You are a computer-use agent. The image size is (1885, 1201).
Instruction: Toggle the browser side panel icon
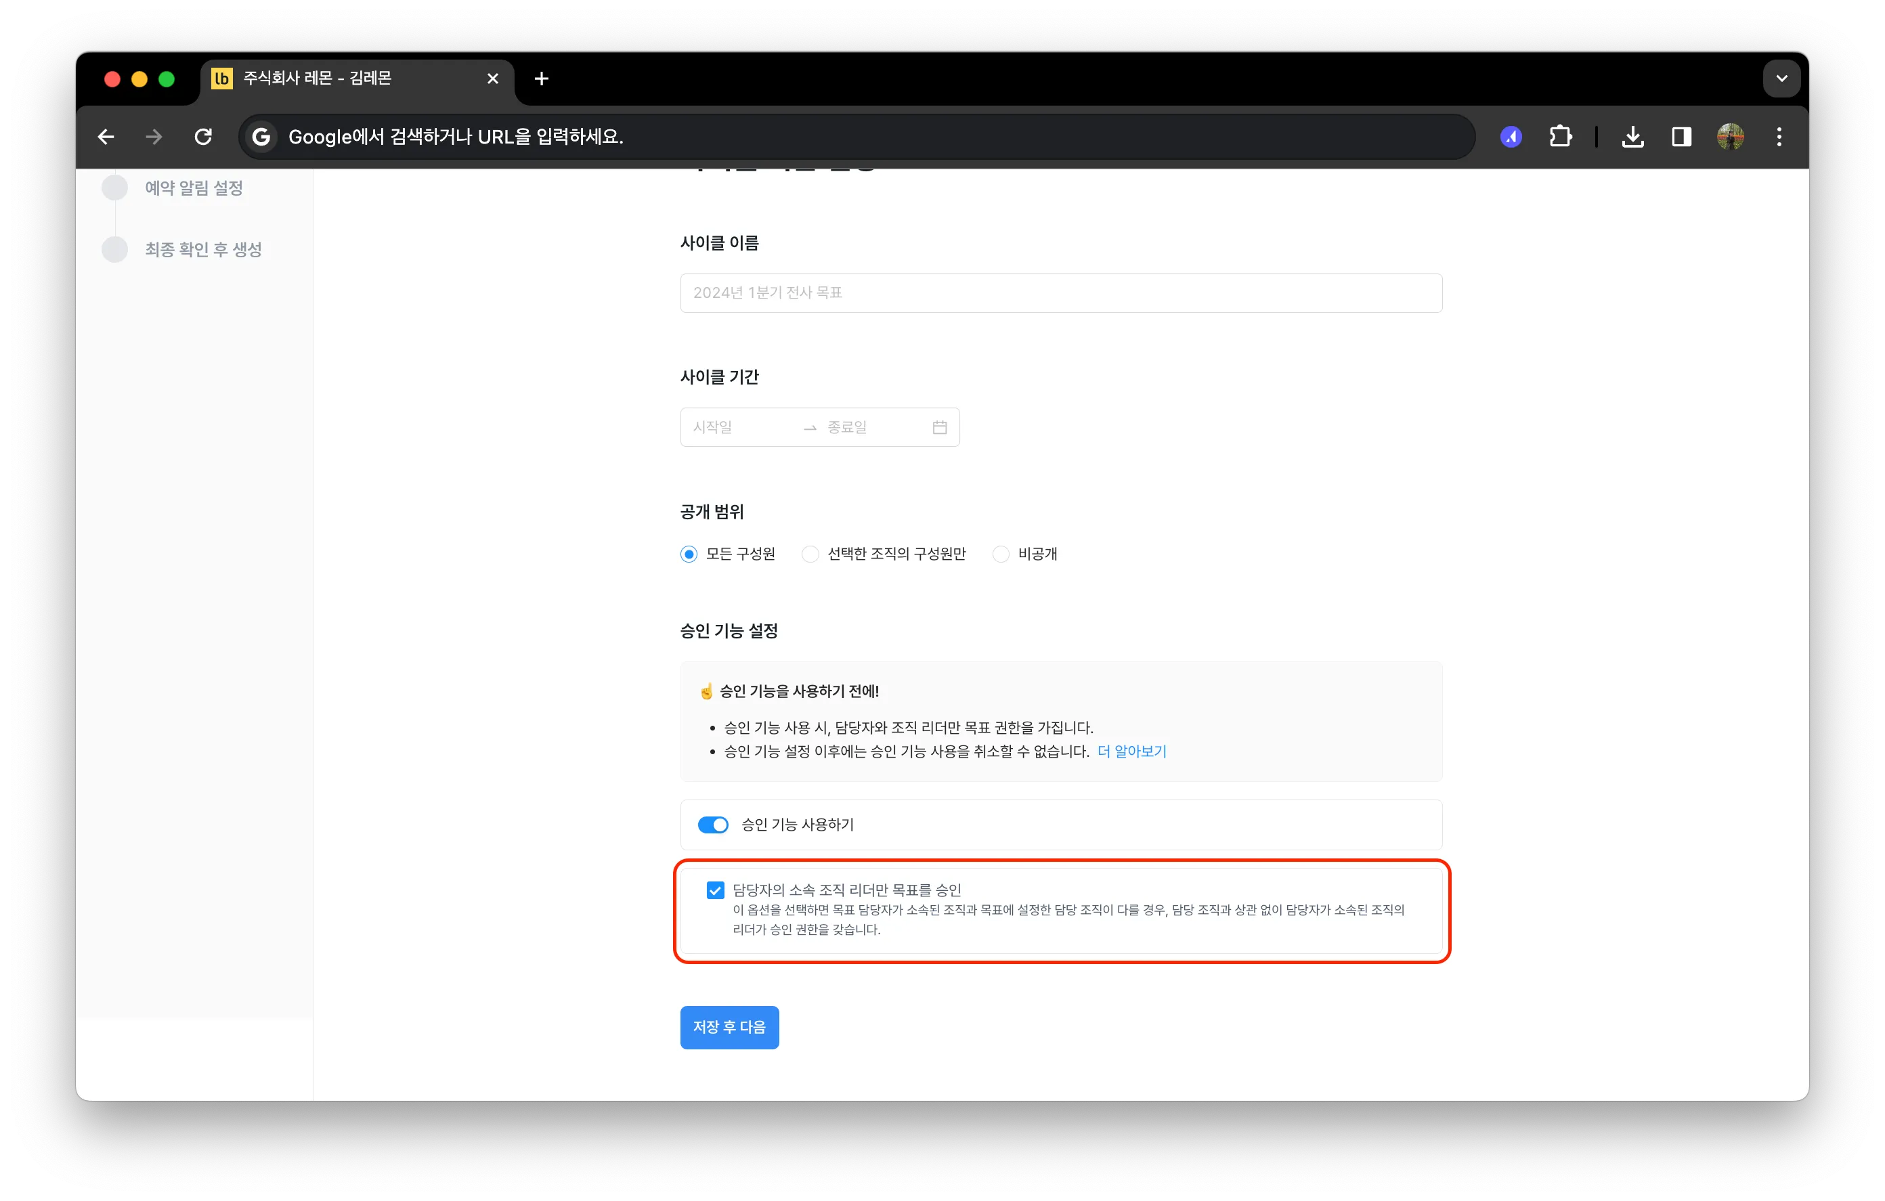(x=1681, y=137)
